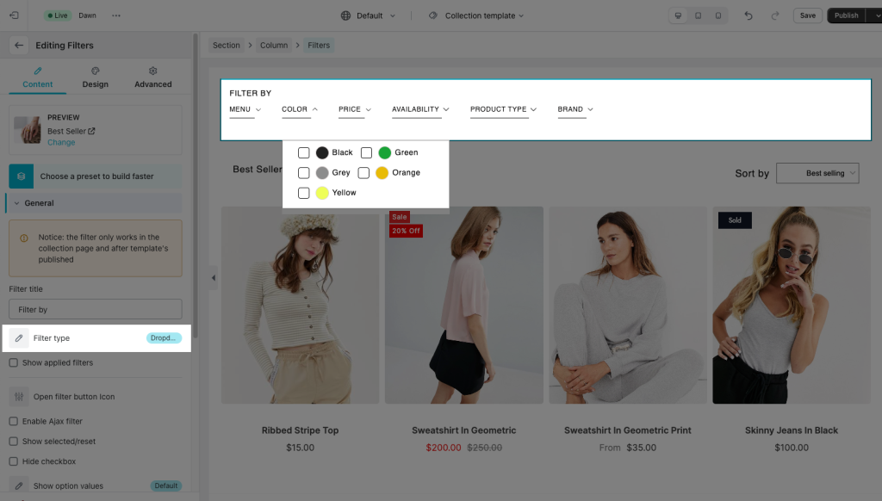Screen dimensions: 882x501
Task: Click the pencil icon above Content
Action: coord(38,71)
